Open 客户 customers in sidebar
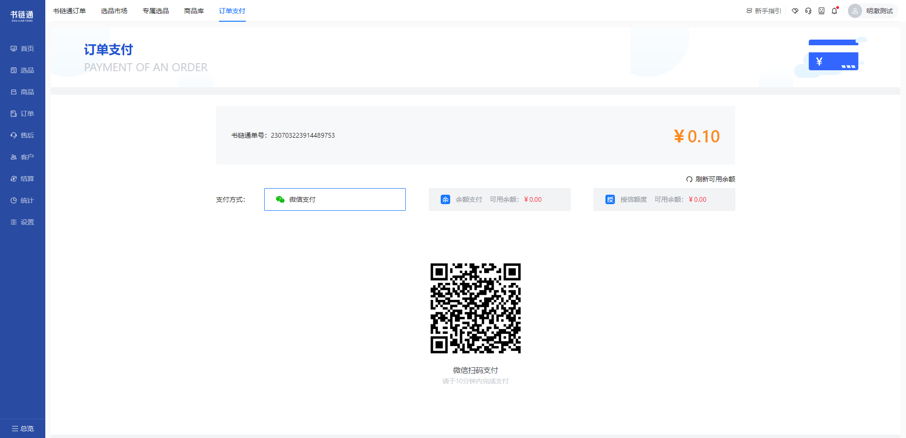 click(x=22, y=157)
